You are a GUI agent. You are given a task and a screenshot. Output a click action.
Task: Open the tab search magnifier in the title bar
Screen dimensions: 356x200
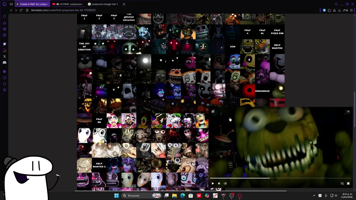click(x=336, y=4)
